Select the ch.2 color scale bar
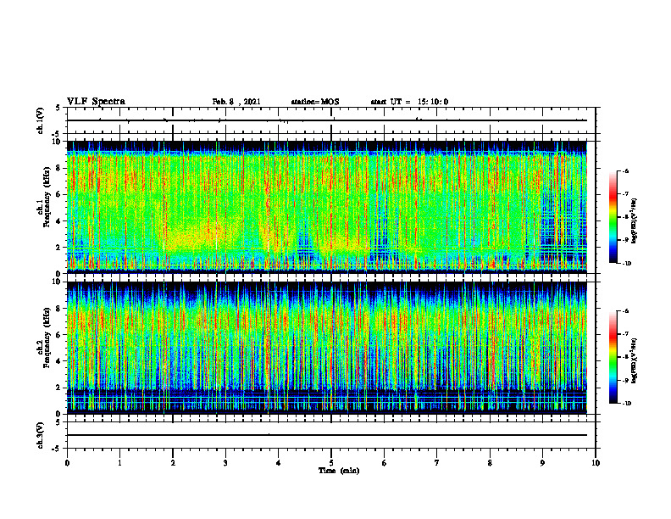Screen dimensions: 671x519 tap(613, 357)
